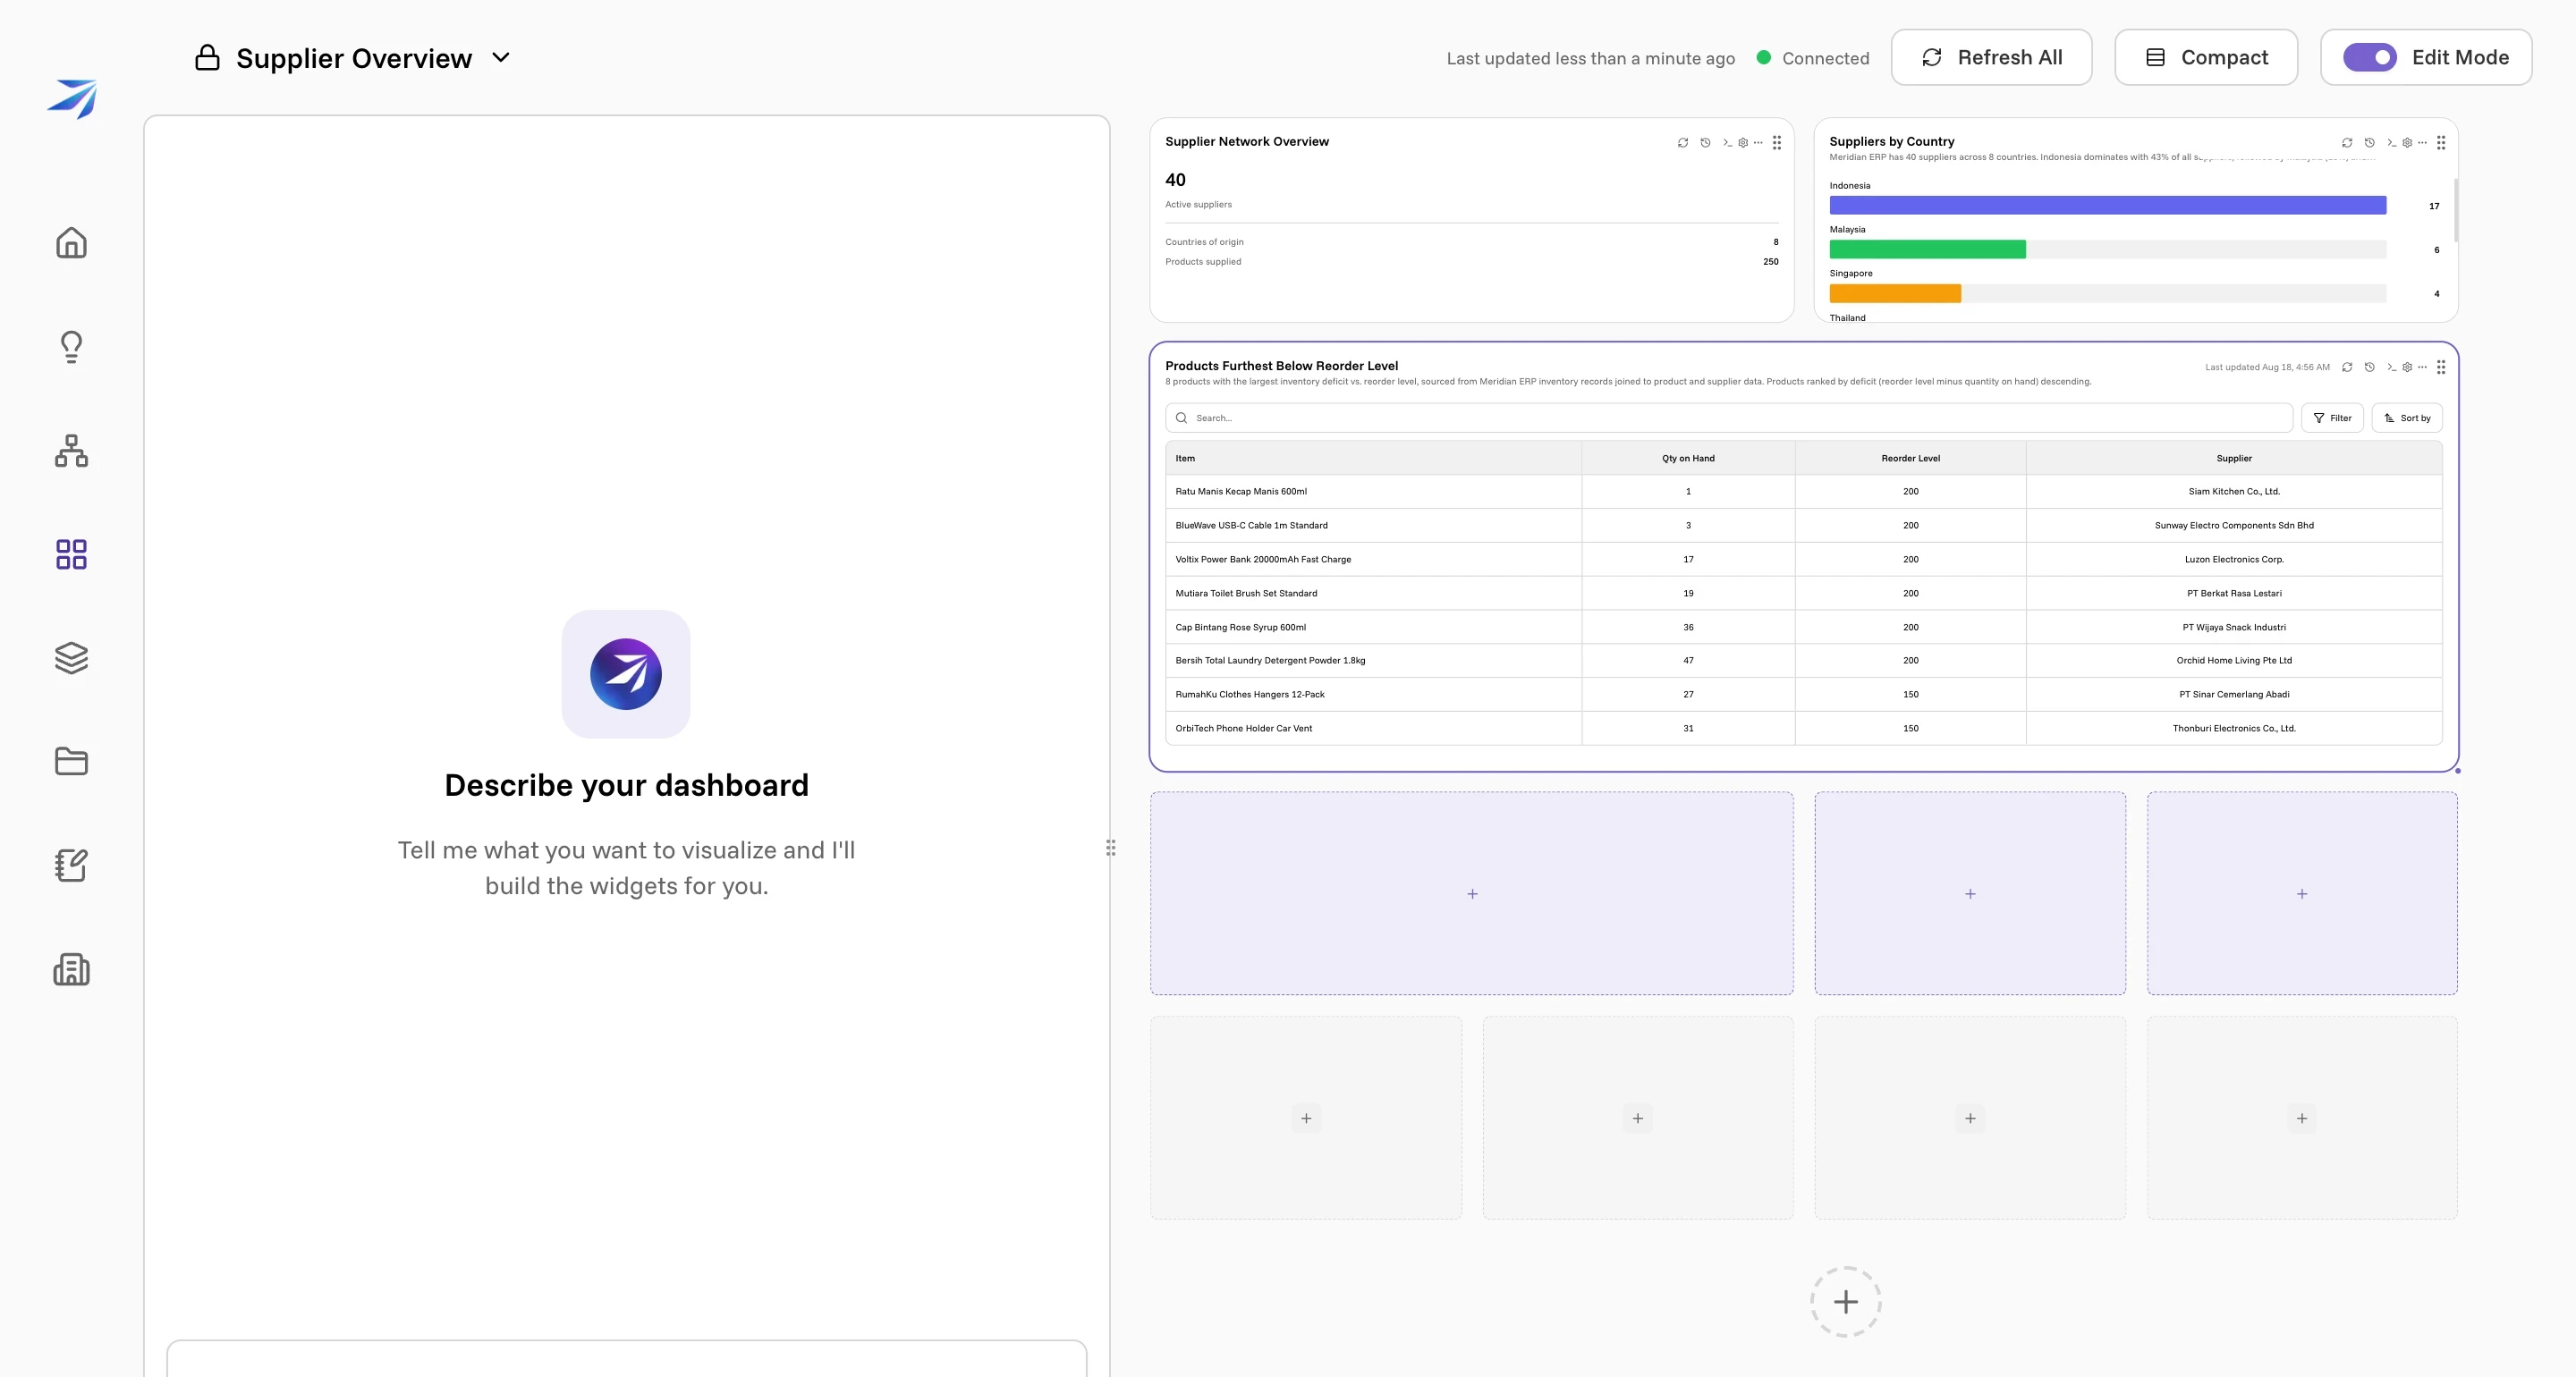Screen dimensions: 2576x1377
Task: Refresh the Supplier Network Overview widget
Action: tap(1683, 143)
